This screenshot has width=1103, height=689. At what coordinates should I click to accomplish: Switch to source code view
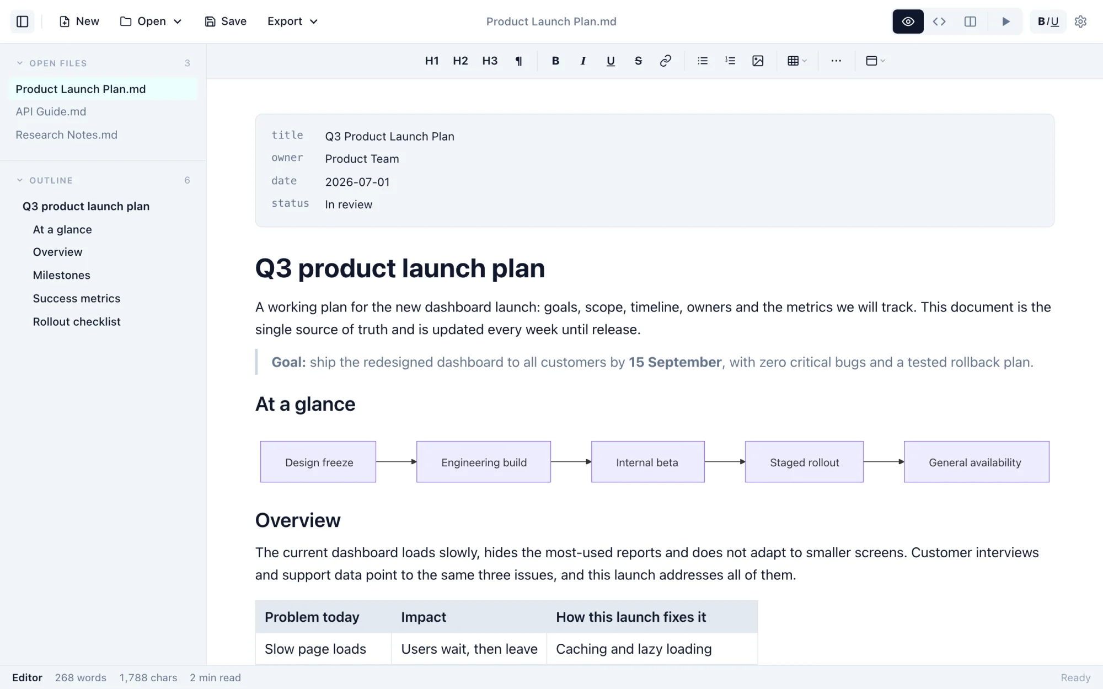[939, 21]
